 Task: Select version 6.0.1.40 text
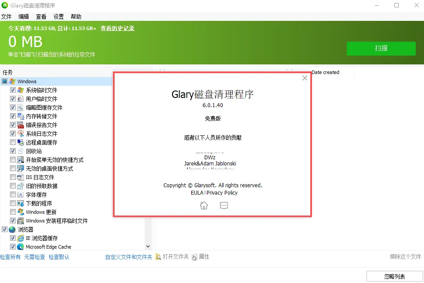point(213,105)
